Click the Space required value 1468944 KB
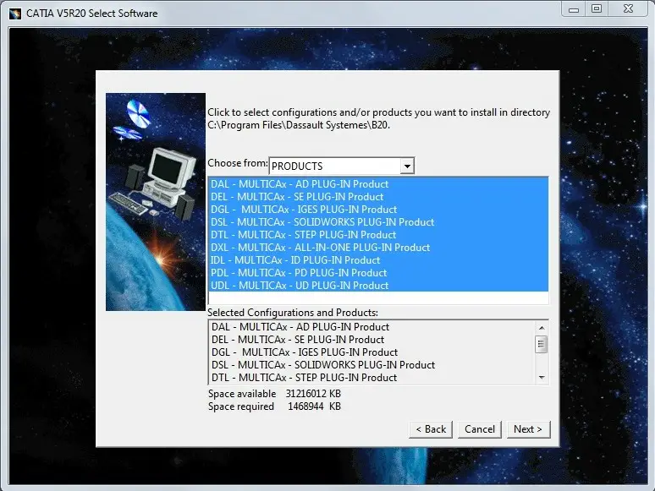This screenshot has height=491, width=655. pyautogui.click(x=314, y=406)
